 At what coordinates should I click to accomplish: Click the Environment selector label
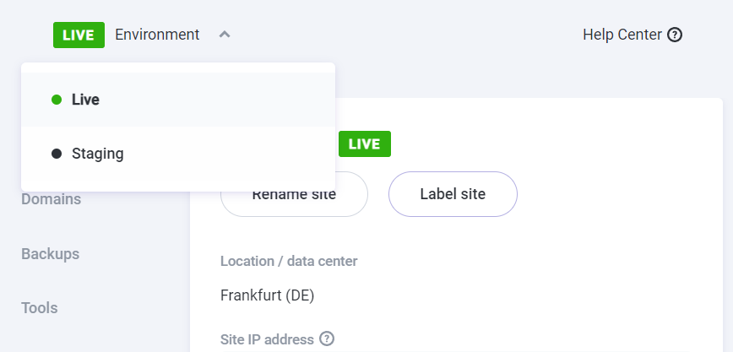[157, 35]
